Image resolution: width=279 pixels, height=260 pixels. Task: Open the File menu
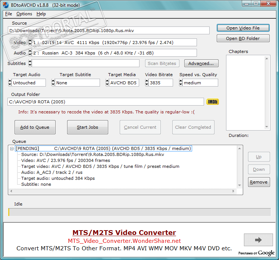tap(8, 14)
